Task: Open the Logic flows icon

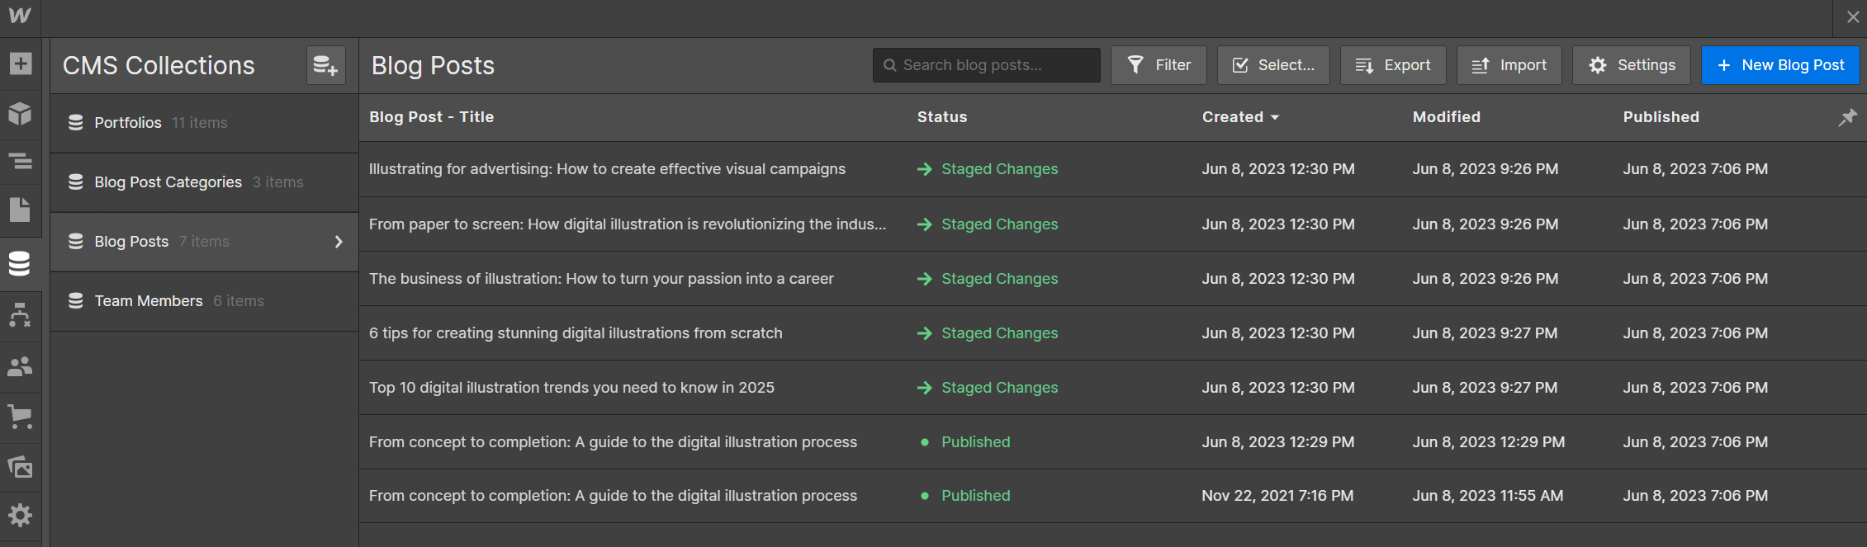Action: (20, 315)
